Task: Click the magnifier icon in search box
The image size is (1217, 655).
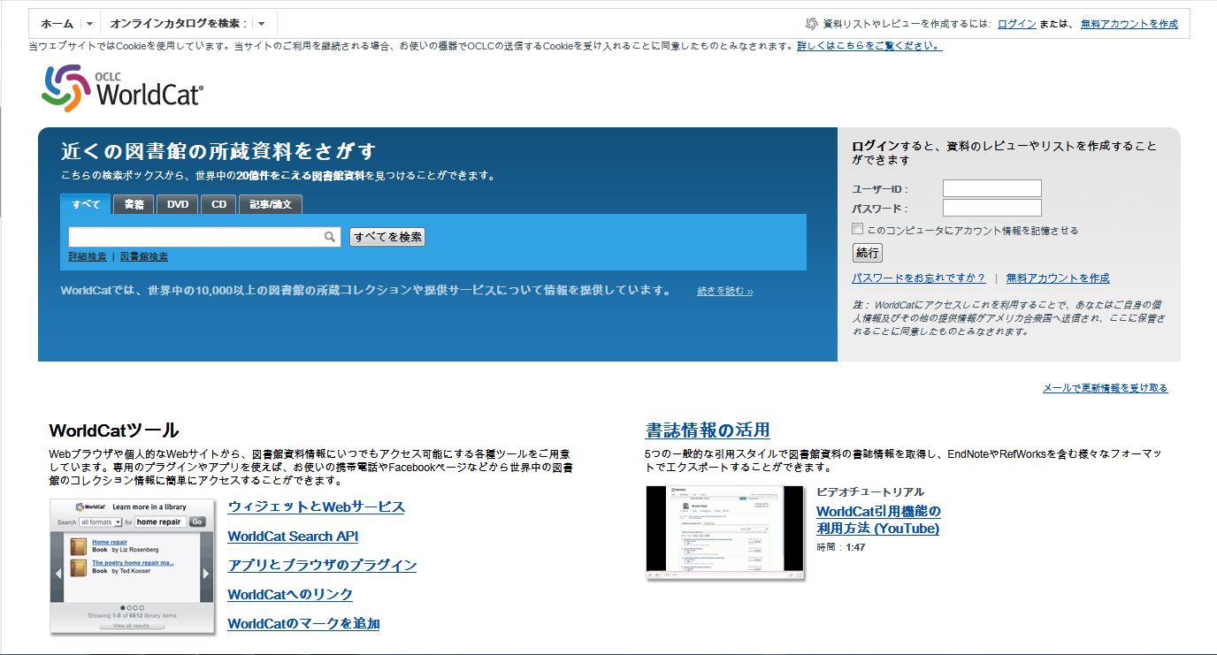Action: pos(329,237)
